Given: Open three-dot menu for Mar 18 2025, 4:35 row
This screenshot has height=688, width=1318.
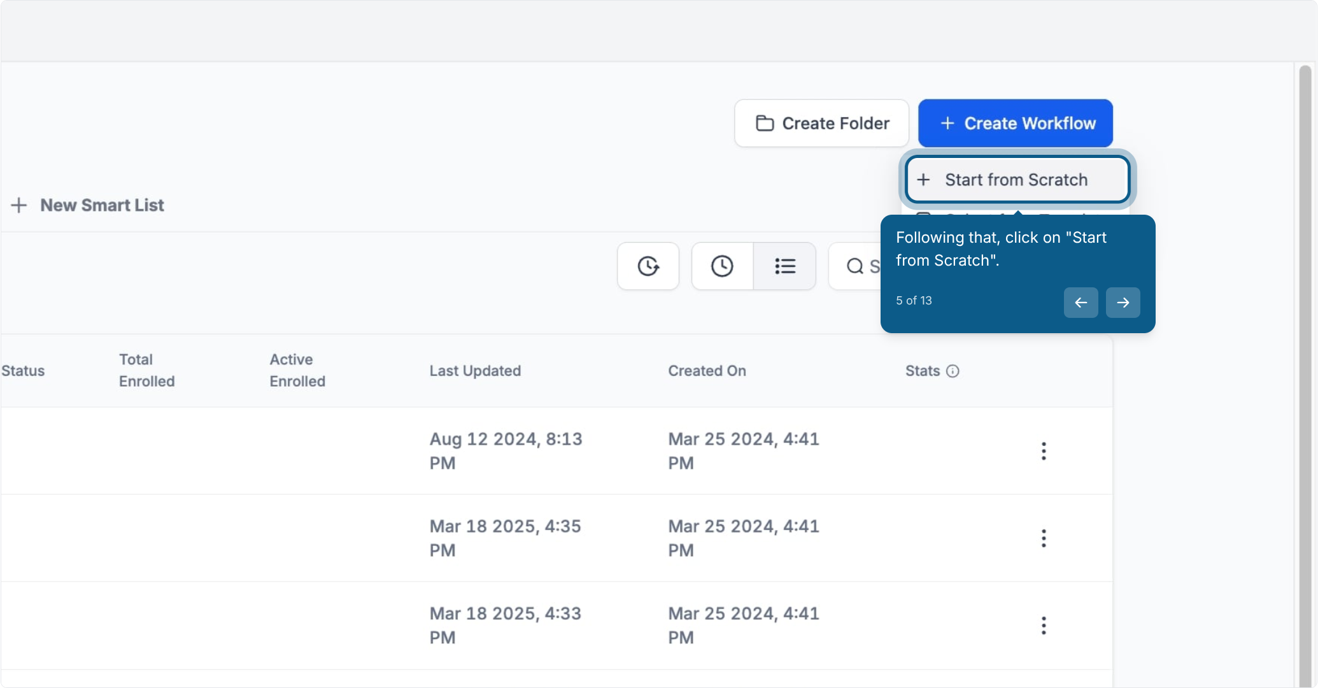Looking at the screenshot, I should point(1044,538).
